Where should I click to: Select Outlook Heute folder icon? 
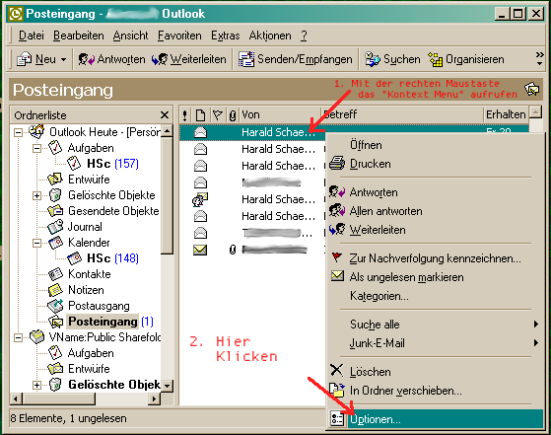(x=36, y=131)
